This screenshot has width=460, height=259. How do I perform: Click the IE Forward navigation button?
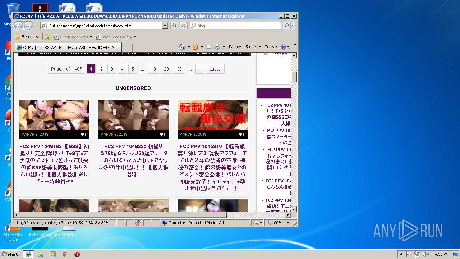click(28, 26)
